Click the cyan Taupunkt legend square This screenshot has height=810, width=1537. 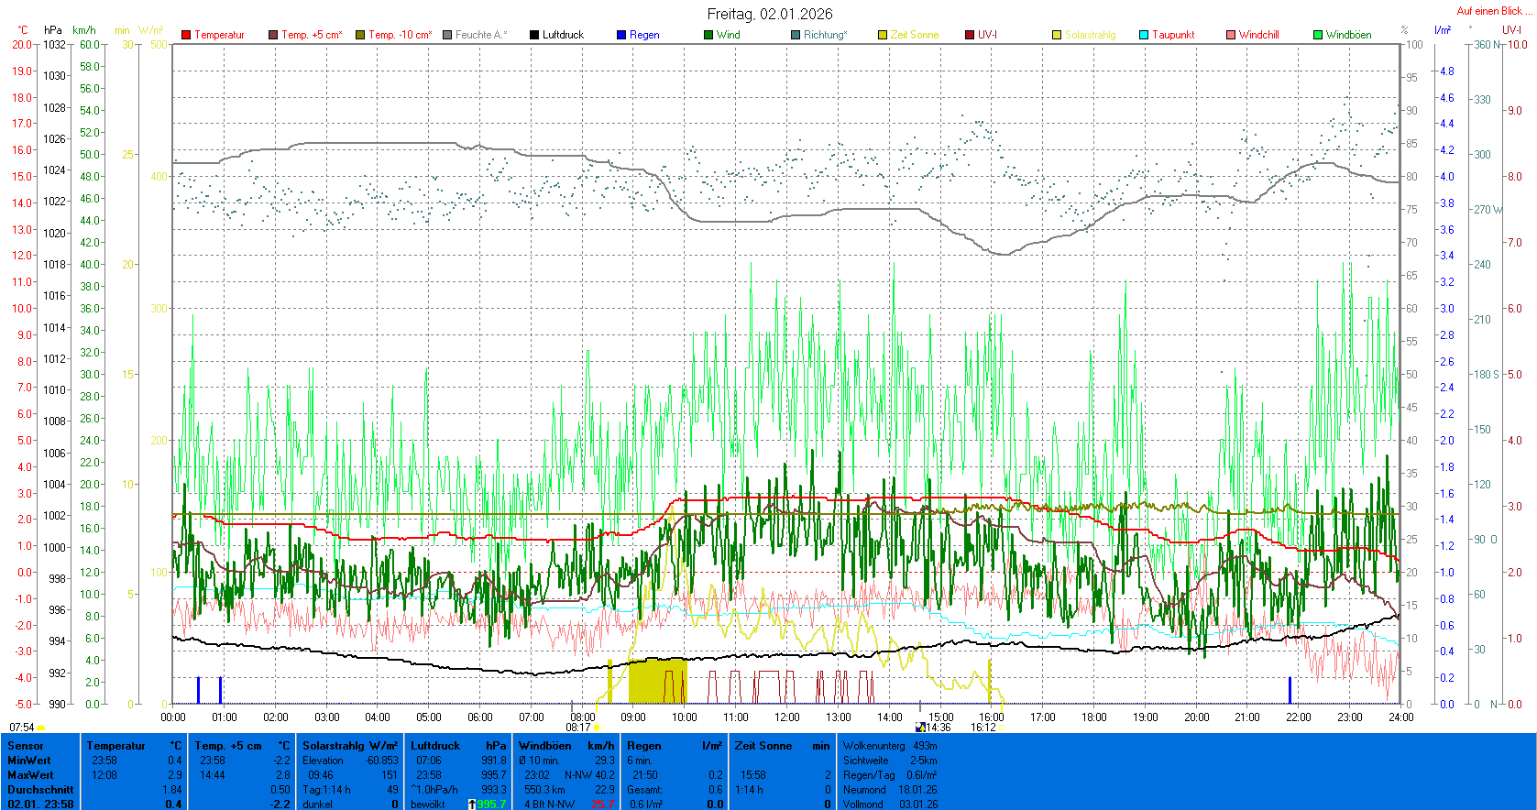1144,35
